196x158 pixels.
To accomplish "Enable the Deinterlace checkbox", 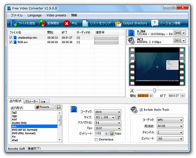I will (96, 140).
